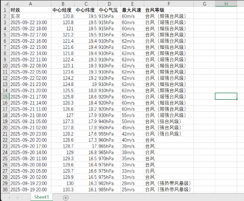
Task: Click pressure cell 985hPa
Action: 109,190
